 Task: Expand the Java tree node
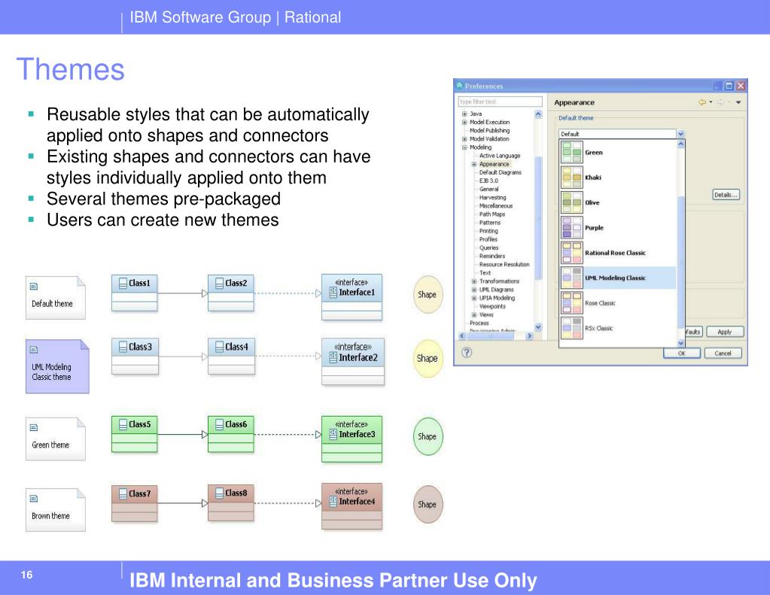(464, 114)
